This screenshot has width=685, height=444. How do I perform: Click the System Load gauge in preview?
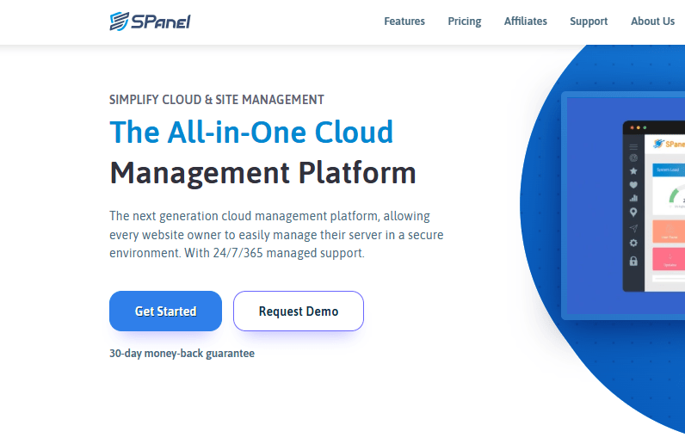(x=676, y=194)
